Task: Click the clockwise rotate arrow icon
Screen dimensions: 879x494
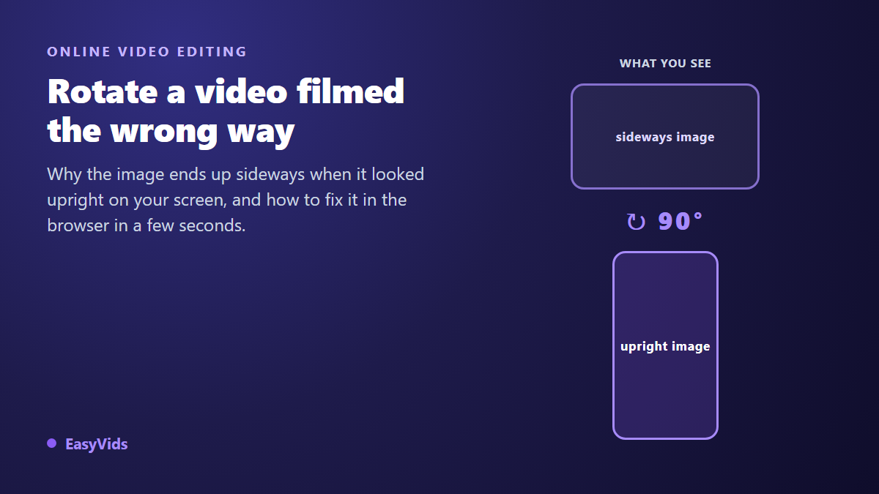Action: click(x=637, y=222)
